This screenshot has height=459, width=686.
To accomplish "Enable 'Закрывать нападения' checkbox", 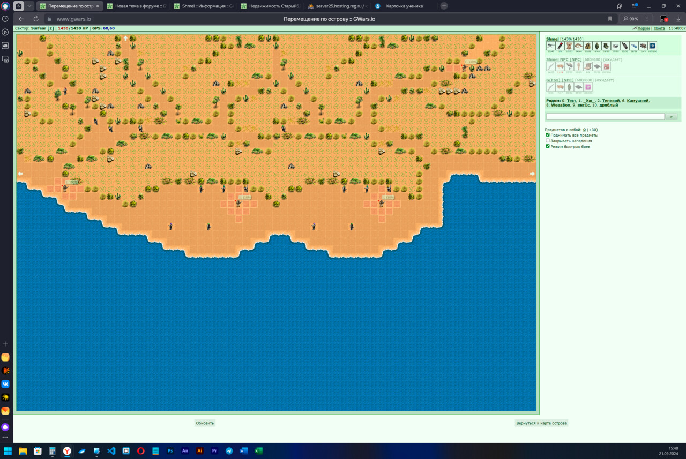I will tap(548, 140).
